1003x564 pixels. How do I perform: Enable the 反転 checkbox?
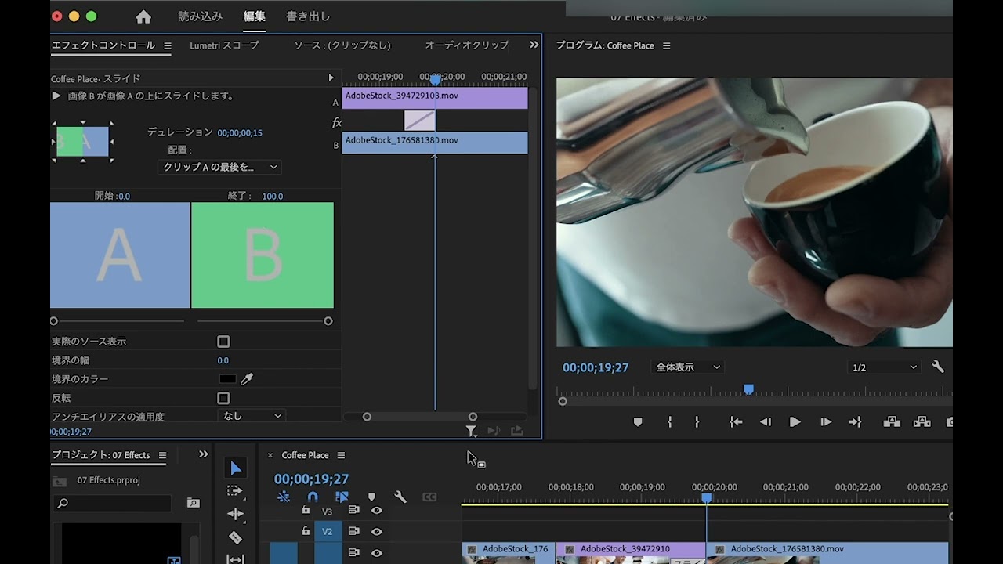pyautogui.click(x=223, y=398)
